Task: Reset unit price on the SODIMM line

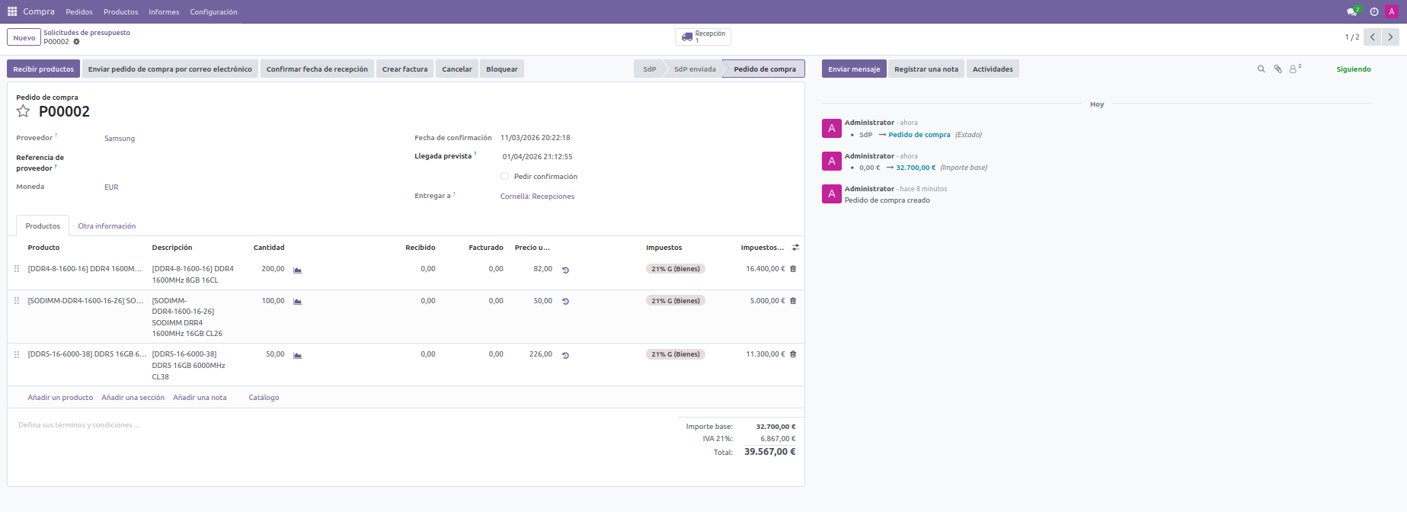Action: (565, 302)
